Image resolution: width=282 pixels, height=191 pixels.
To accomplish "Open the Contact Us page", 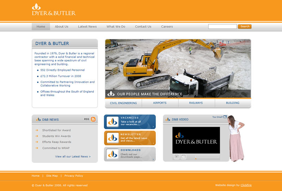I will tap(143, 27).
